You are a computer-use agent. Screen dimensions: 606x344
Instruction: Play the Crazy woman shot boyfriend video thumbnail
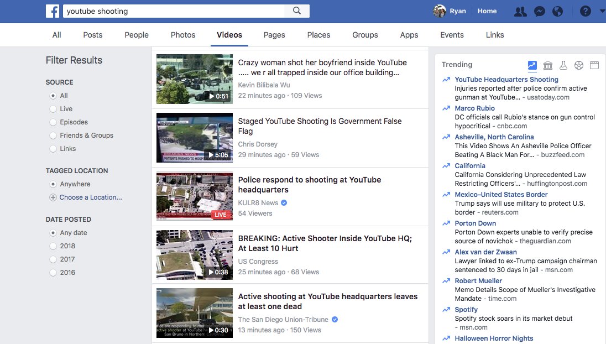point(195,79)
